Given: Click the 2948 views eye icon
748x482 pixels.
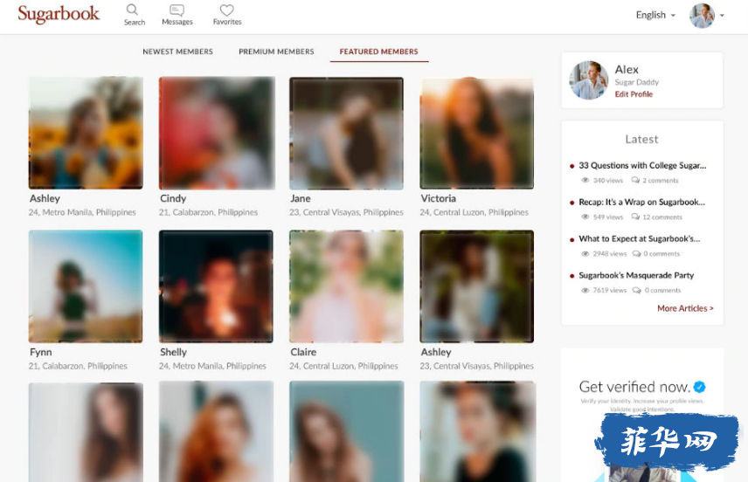Looking at the screenshot, I should click(x=585, y=253).
